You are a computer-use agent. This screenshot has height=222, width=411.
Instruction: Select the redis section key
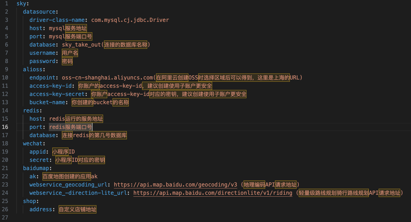pyautogui.click(x=31, y=110)
